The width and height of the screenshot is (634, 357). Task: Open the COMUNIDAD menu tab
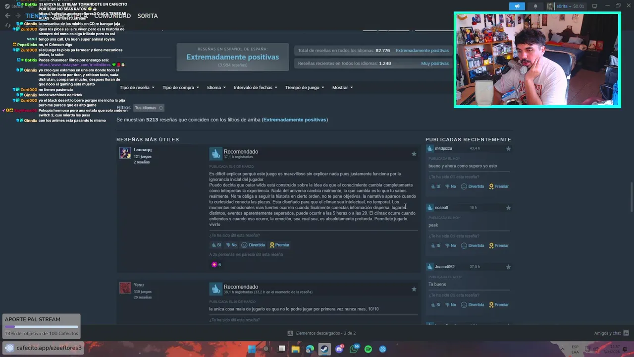click(112, 16)
